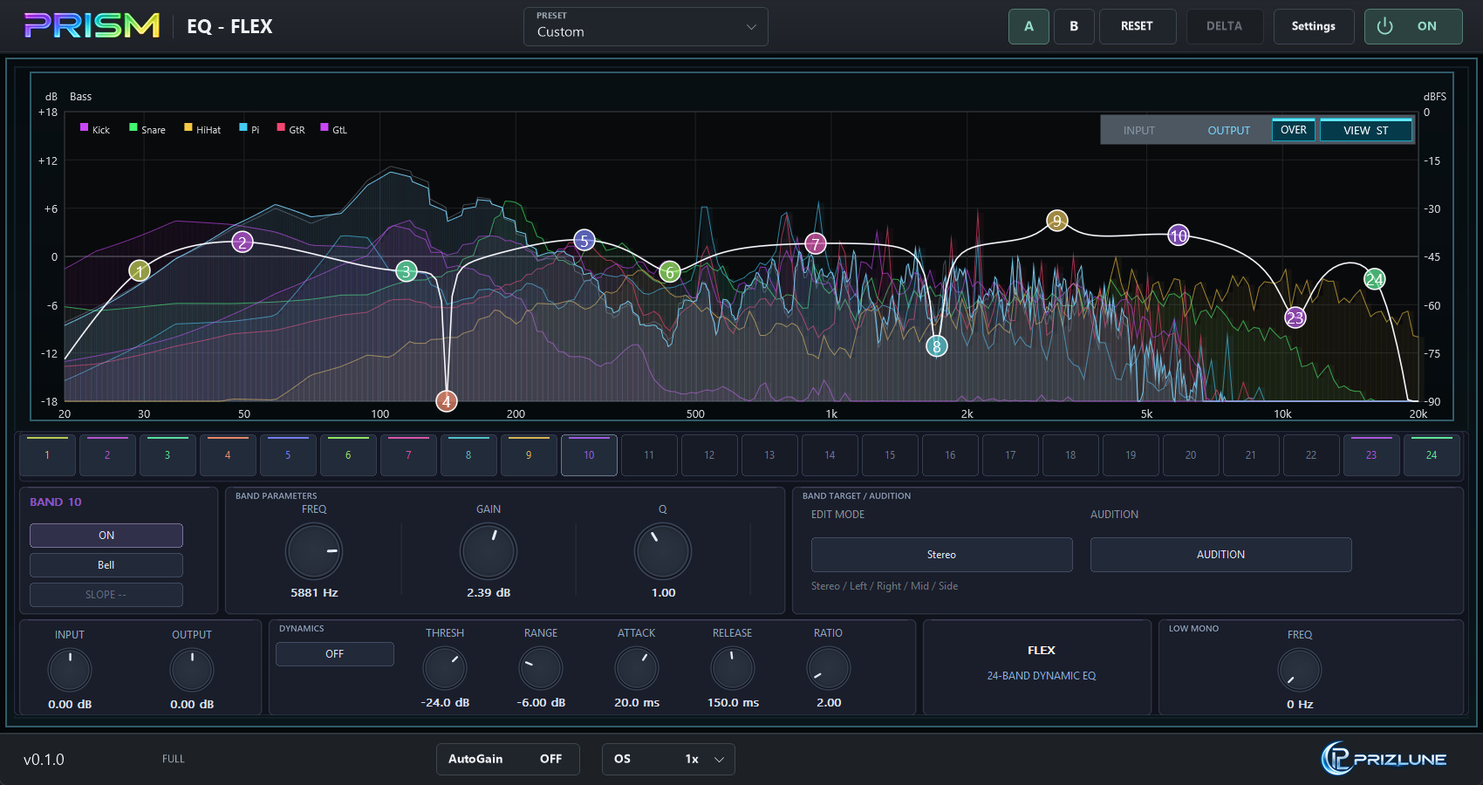This screenshot has width=1483, height=785.
Task: Click the AUDITION button
Action: click(x=1221, y=555)
